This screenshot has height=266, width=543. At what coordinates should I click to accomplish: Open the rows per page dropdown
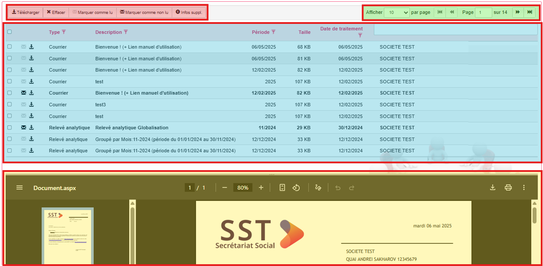click(x=397, y=12)
